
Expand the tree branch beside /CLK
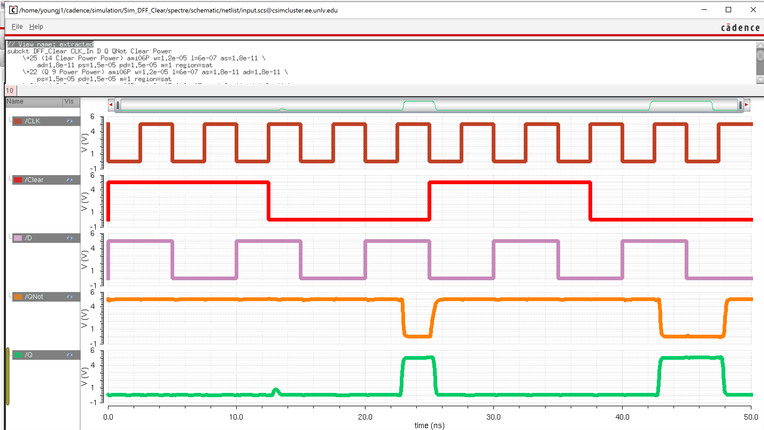[x=10, y=120]
